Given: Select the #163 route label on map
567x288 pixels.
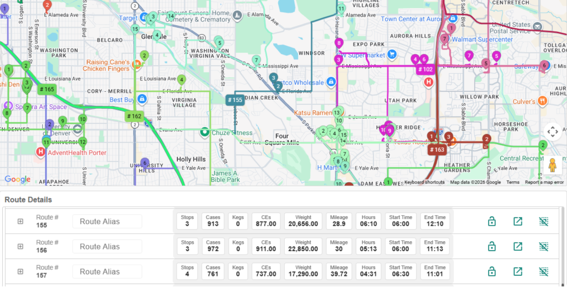Looking at the screenshot, I should click(436, 149).
